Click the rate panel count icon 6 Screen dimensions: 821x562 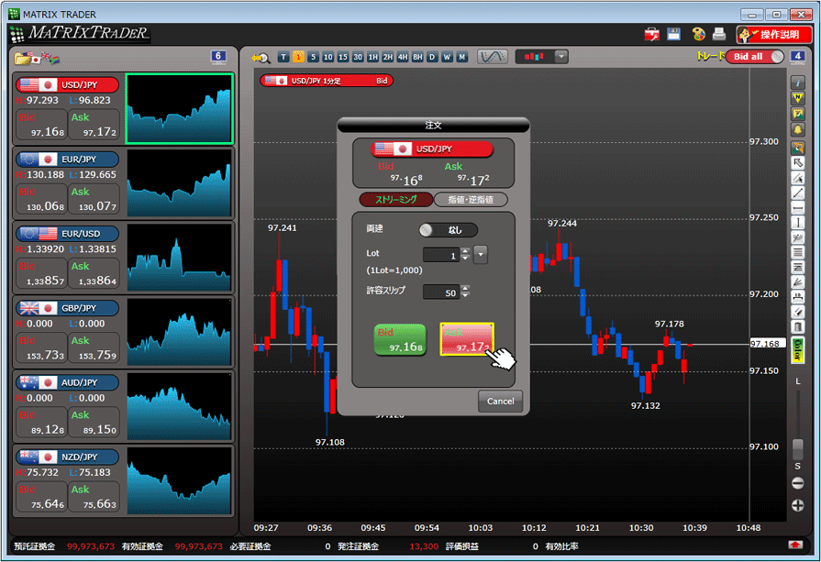[218, 57]
